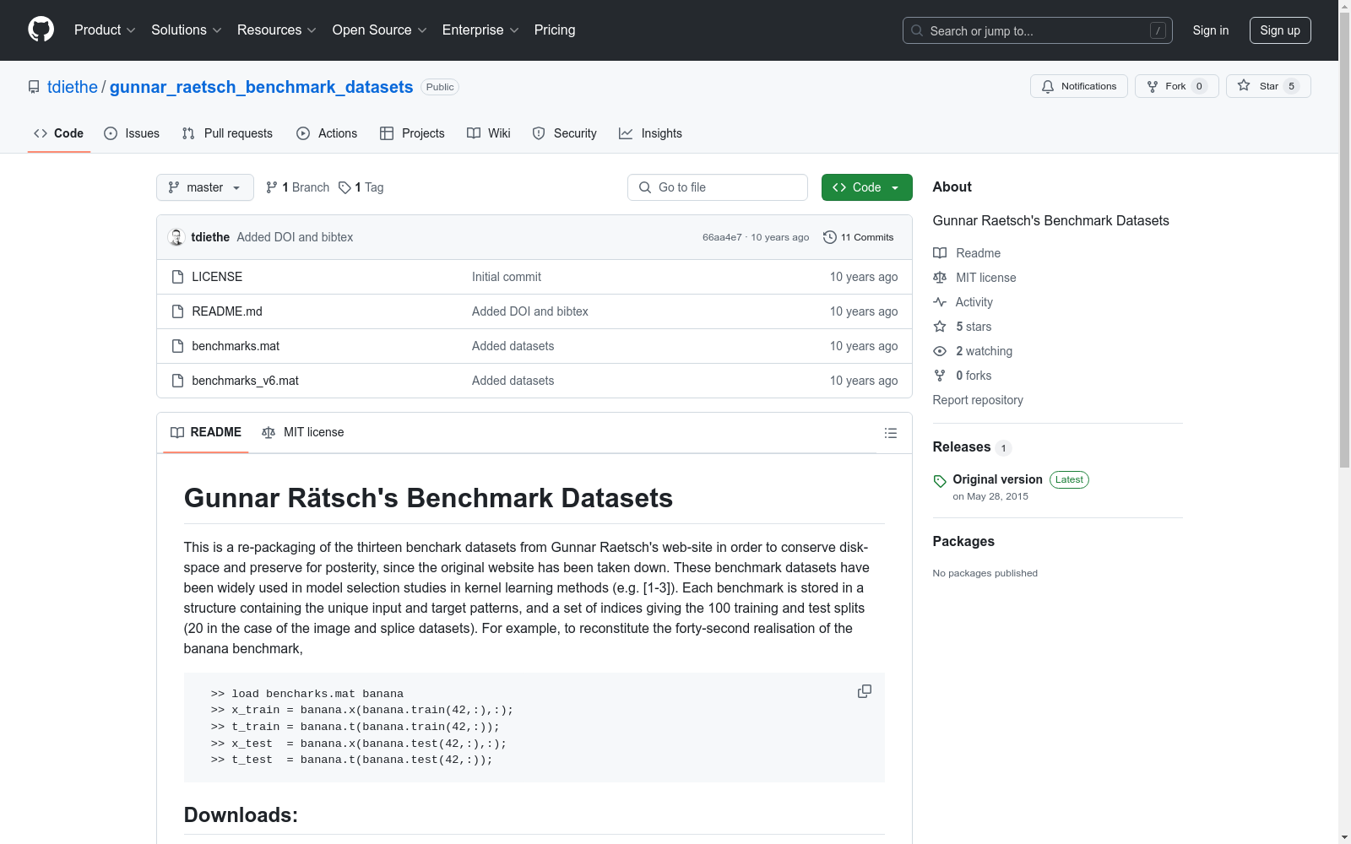
Task: Click the bell icon in Notifications
Action: (1048, 86)
